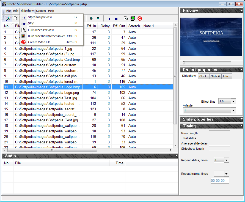Click the average slide delay field
This screenshot has width=245, height=202.
click(219, 143)
